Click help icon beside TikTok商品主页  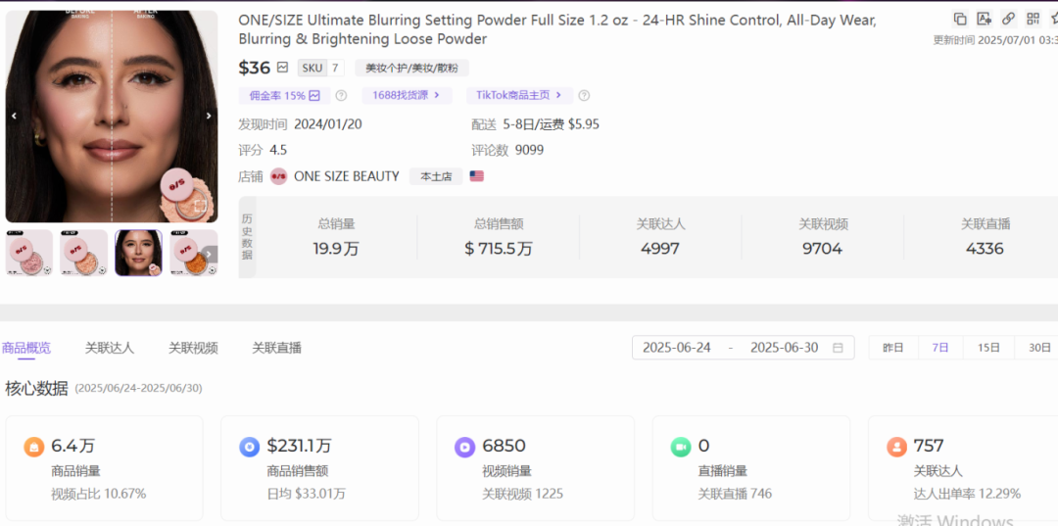pyautogui.click(x=584, y=96)
